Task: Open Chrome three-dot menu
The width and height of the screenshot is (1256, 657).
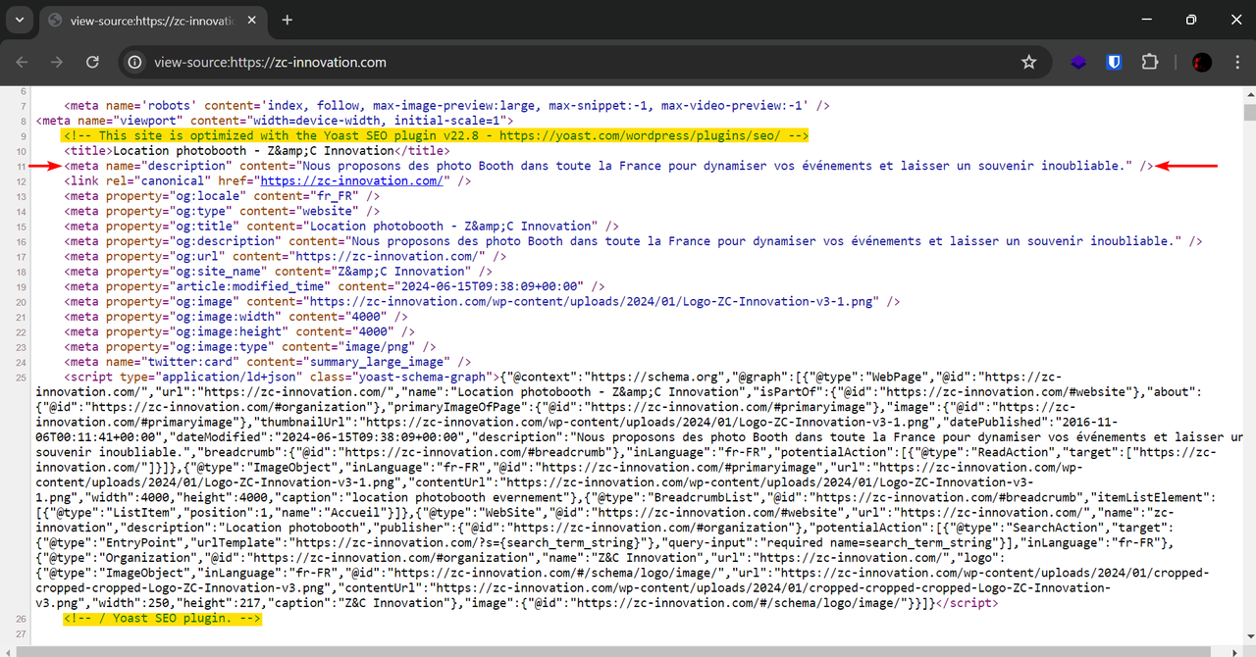Action: point(1236,62)
